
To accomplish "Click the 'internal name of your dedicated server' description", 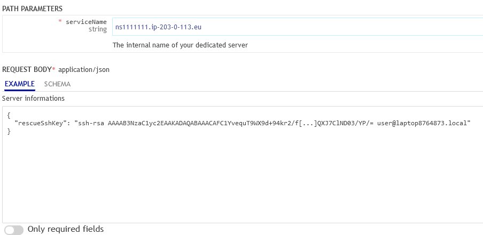I will [180, 45].
